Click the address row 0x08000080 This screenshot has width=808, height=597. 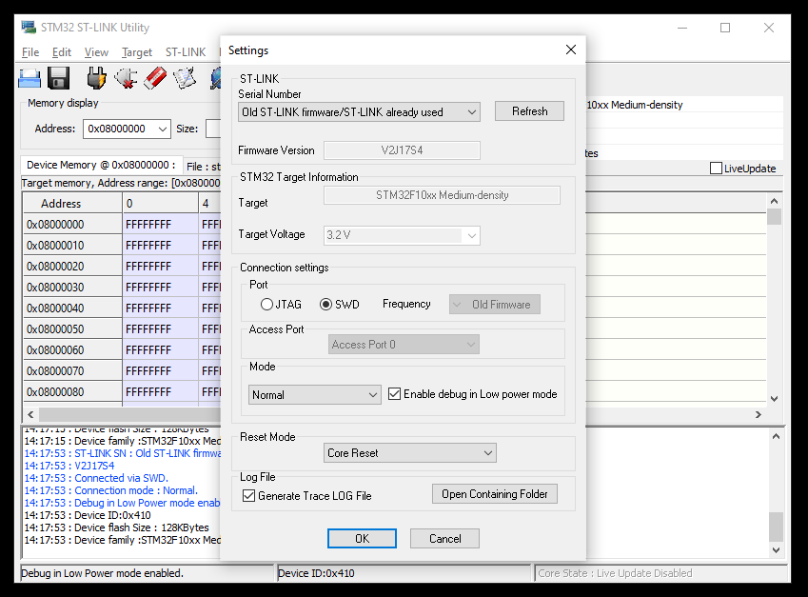click(x=72, y=392)
